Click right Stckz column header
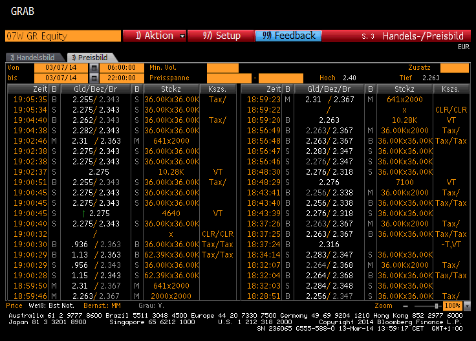The image size is (476, 341). point(405,89)
